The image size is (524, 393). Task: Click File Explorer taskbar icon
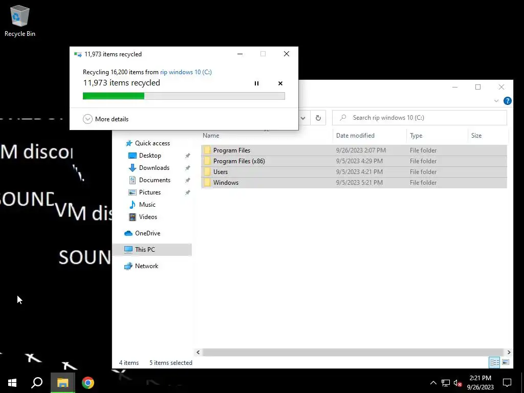pos(62,383)
